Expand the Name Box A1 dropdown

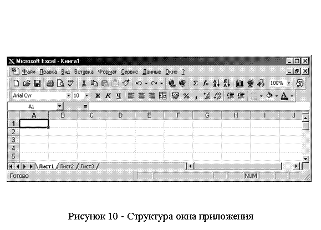point(59,106)
